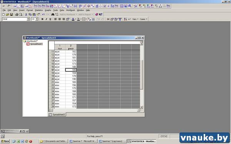
Task: Click the red Spreadsheet3 icon in workbook tree
Action: (28, 44)
